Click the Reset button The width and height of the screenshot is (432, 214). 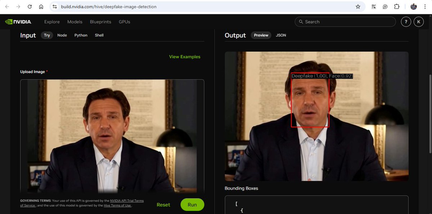[163, 205]
